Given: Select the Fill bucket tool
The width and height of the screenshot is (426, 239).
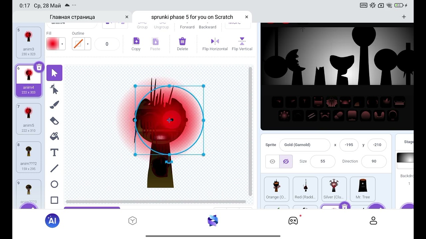Looking at the screenshot, I should coord(54,136).
